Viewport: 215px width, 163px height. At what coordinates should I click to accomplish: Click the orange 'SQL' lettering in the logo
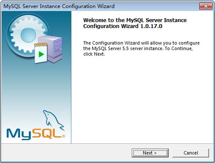[x=46, y=133]
